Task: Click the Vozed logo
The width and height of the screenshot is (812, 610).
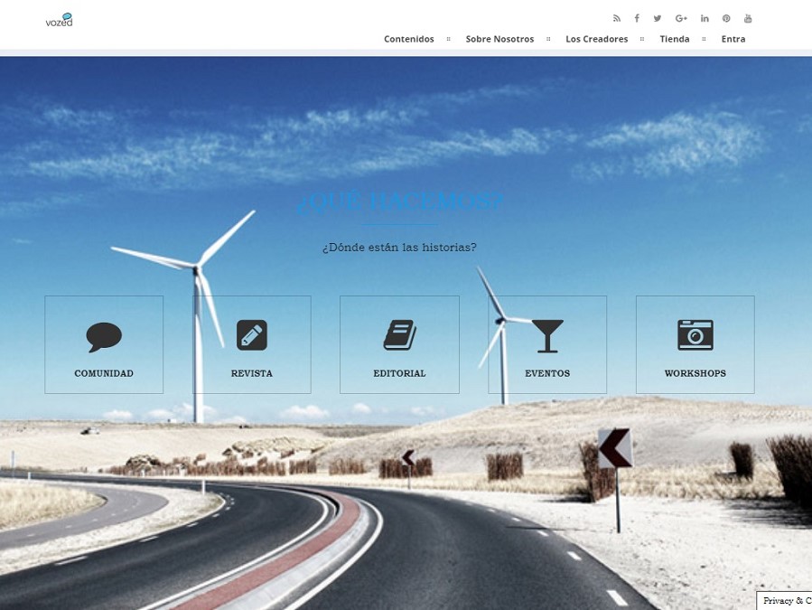Action: [59, 20]
